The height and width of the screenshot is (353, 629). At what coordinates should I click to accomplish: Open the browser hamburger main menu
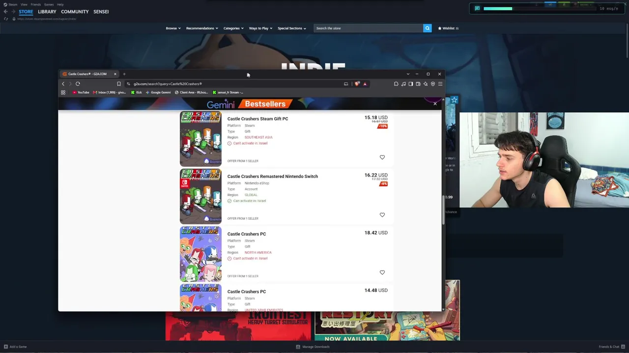tap(440, 84)
